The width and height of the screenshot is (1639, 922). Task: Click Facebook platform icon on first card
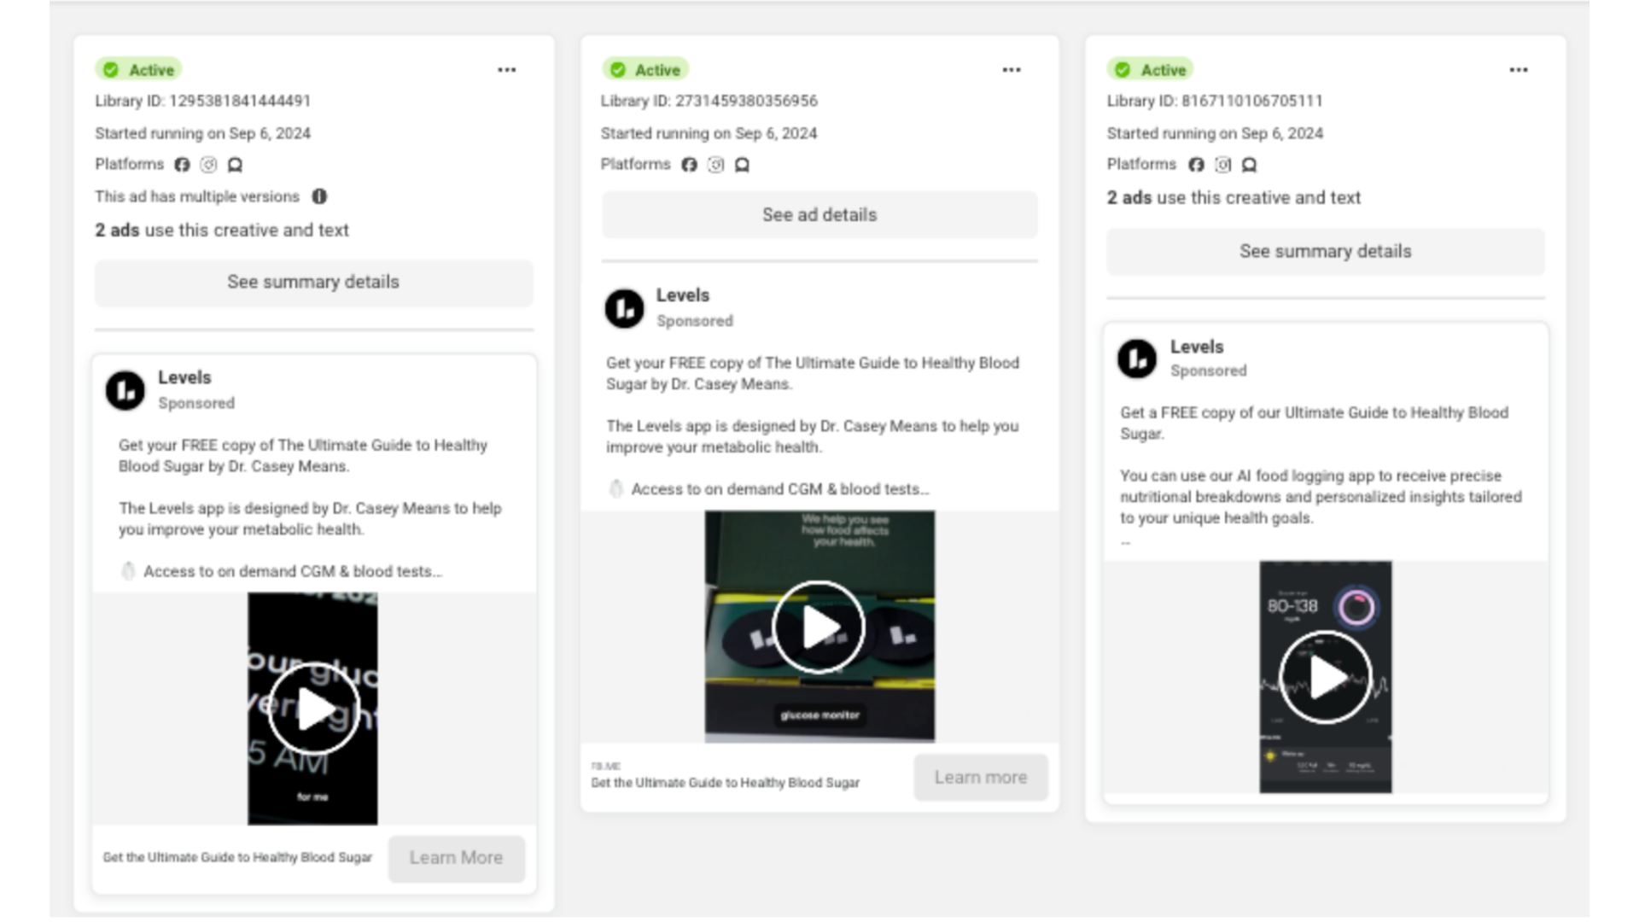[182, 165]
